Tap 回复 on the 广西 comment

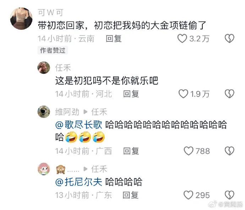click(131, 151)
